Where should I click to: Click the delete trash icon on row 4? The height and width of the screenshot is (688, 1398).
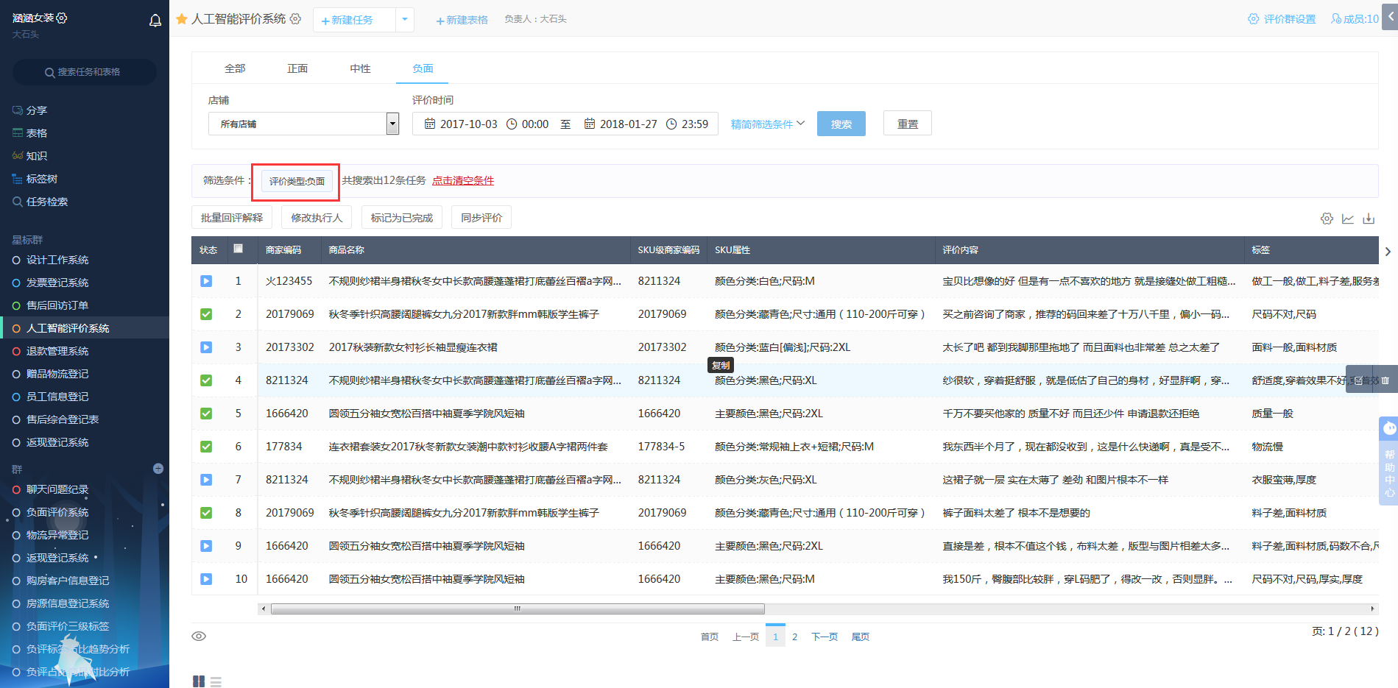1385,380
